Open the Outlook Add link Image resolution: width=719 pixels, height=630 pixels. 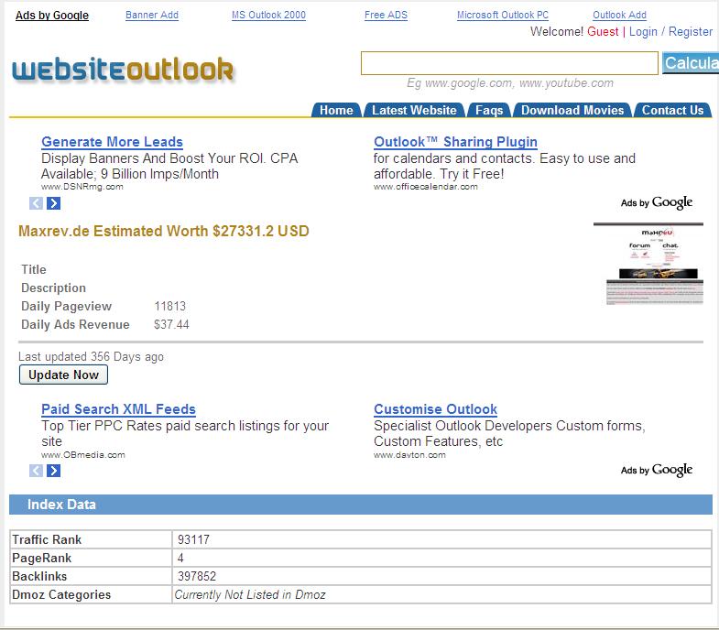pyautogui.click(x=619, y=16)
